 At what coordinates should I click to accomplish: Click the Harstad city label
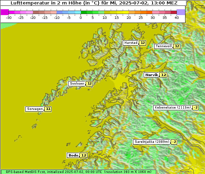point(130,43)
